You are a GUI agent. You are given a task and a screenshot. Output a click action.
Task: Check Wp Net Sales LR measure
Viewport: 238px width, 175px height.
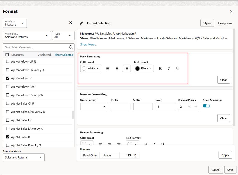[7, 120]
